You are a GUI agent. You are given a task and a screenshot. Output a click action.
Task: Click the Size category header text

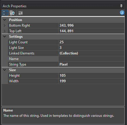point(12,70)
